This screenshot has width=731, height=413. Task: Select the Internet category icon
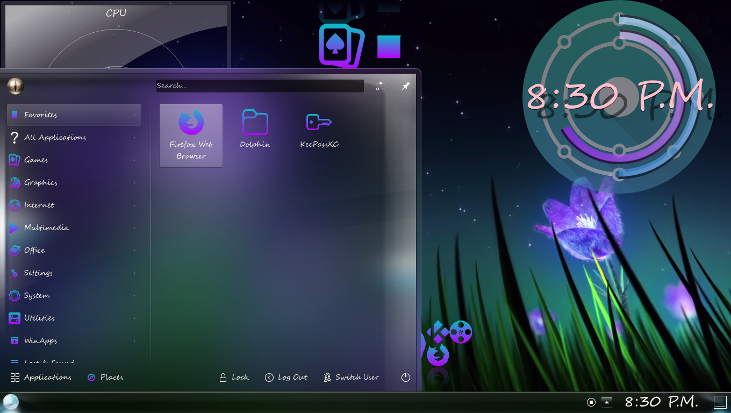pos(15,205)
